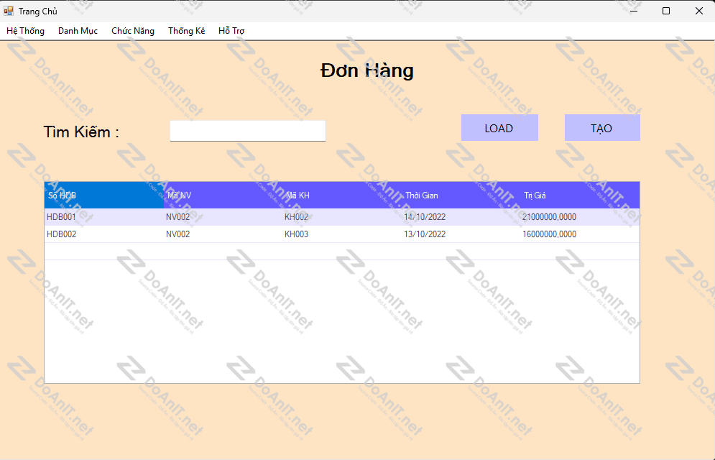This screenshot has height=460, width=715.
Task: Select the 16000000,0000 value cell
Action: tap(580, 234)
